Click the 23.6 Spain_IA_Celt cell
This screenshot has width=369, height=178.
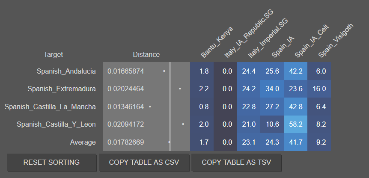tap(295, 89)
